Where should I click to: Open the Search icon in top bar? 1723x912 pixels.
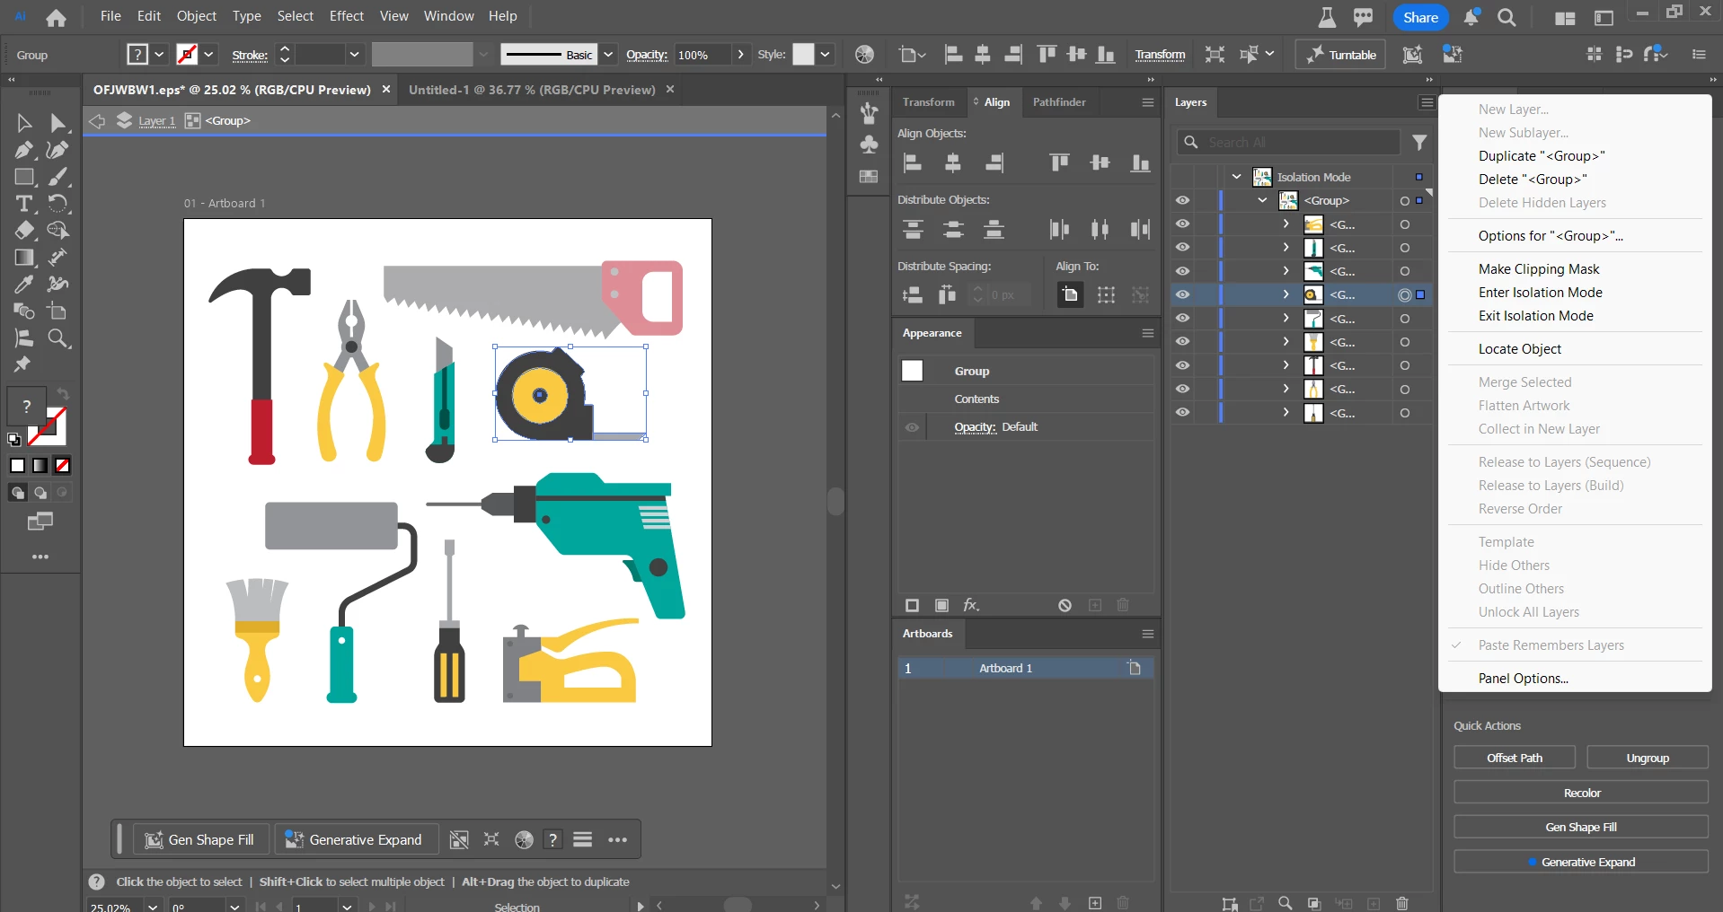[1507, 17]
